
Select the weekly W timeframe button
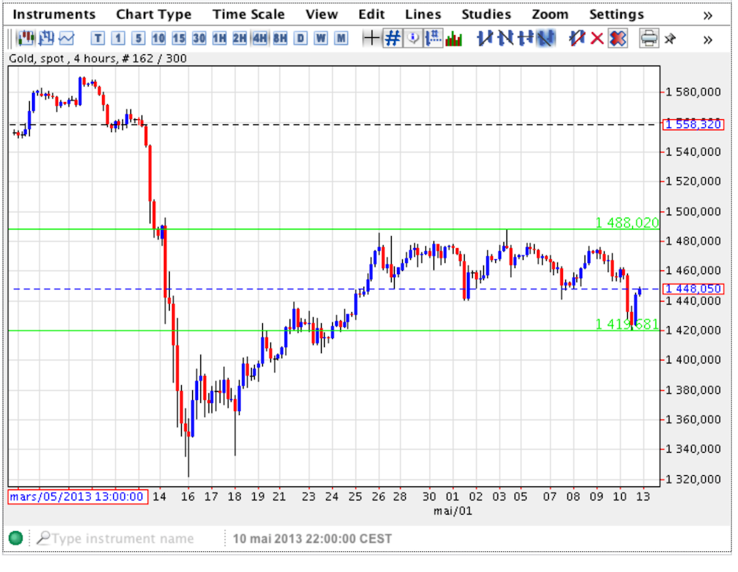[320, 39]
